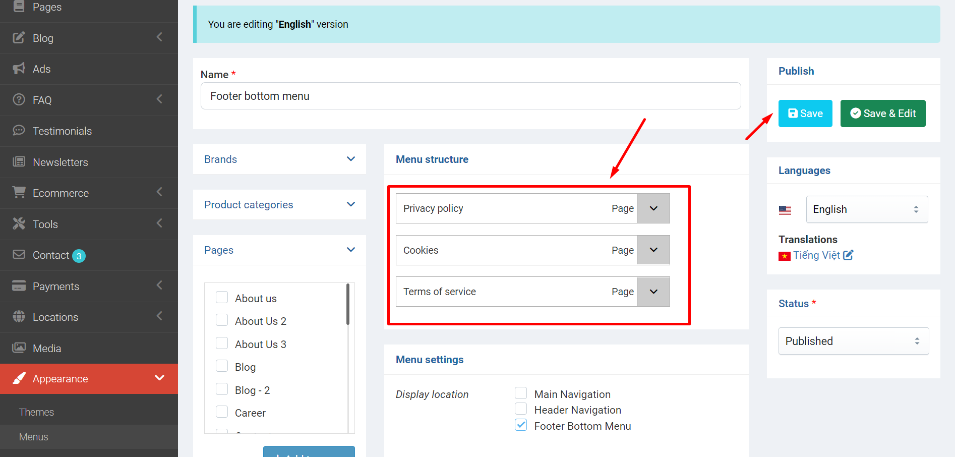
Task: Click the FAQ question mark icon
Action: 19,99
